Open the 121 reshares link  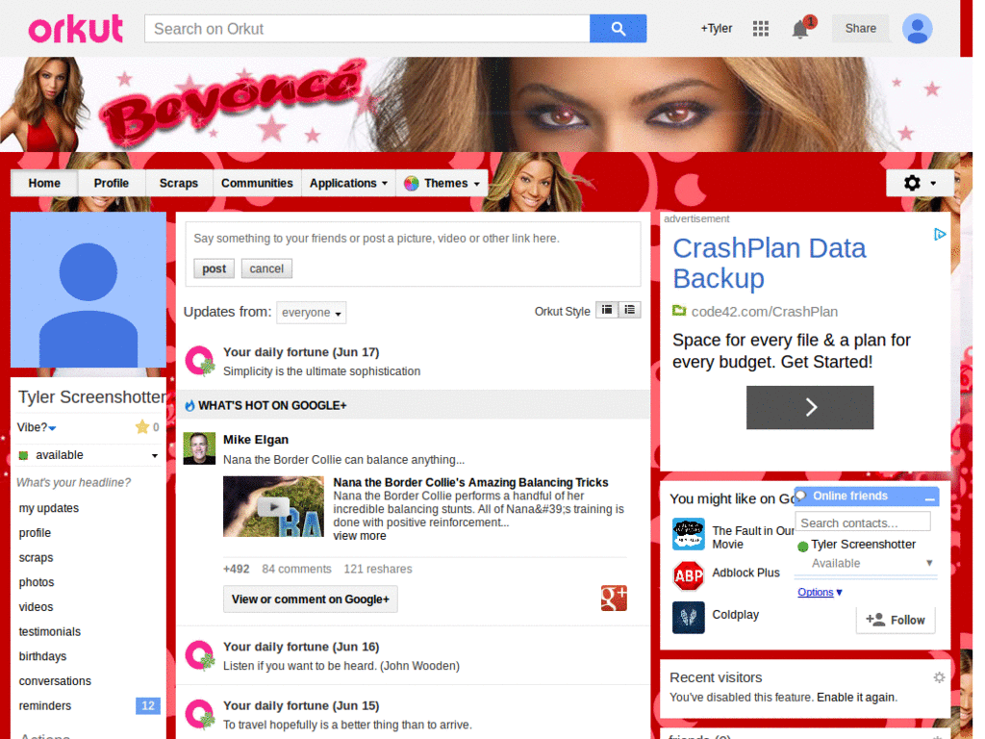[377, 569]
